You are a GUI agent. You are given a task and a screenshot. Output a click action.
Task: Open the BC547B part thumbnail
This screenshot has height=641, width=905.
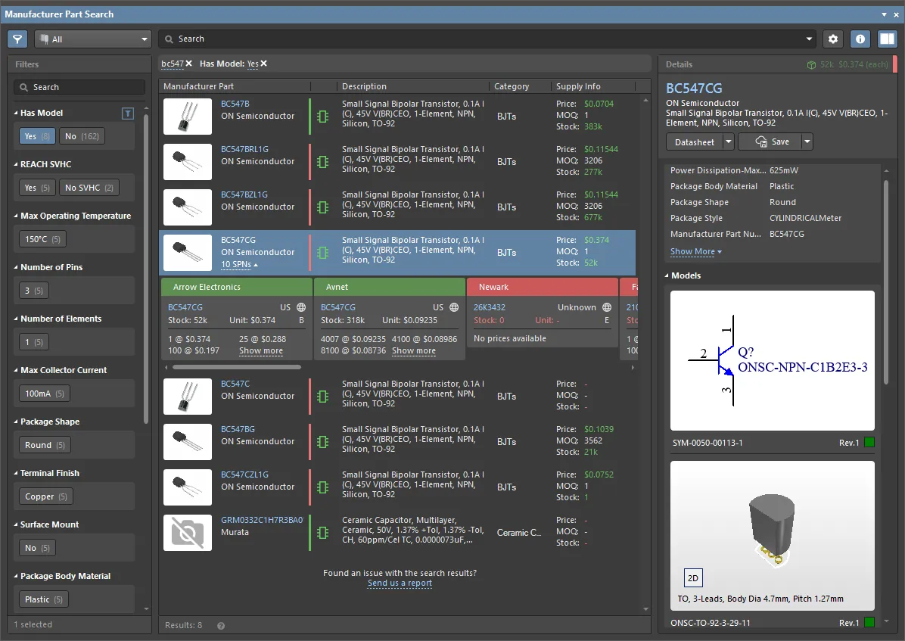[188, 117]
